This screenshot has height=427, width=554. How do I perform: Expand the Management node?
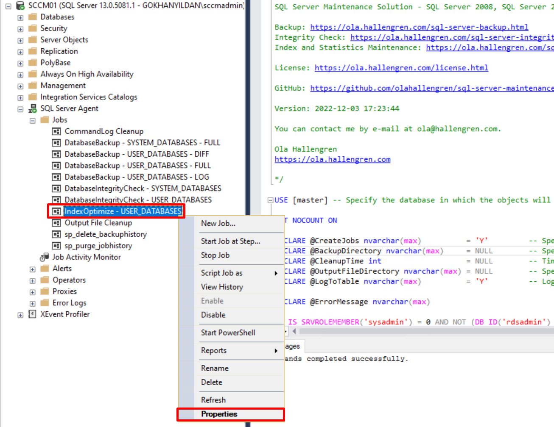[x=20, y=86]
